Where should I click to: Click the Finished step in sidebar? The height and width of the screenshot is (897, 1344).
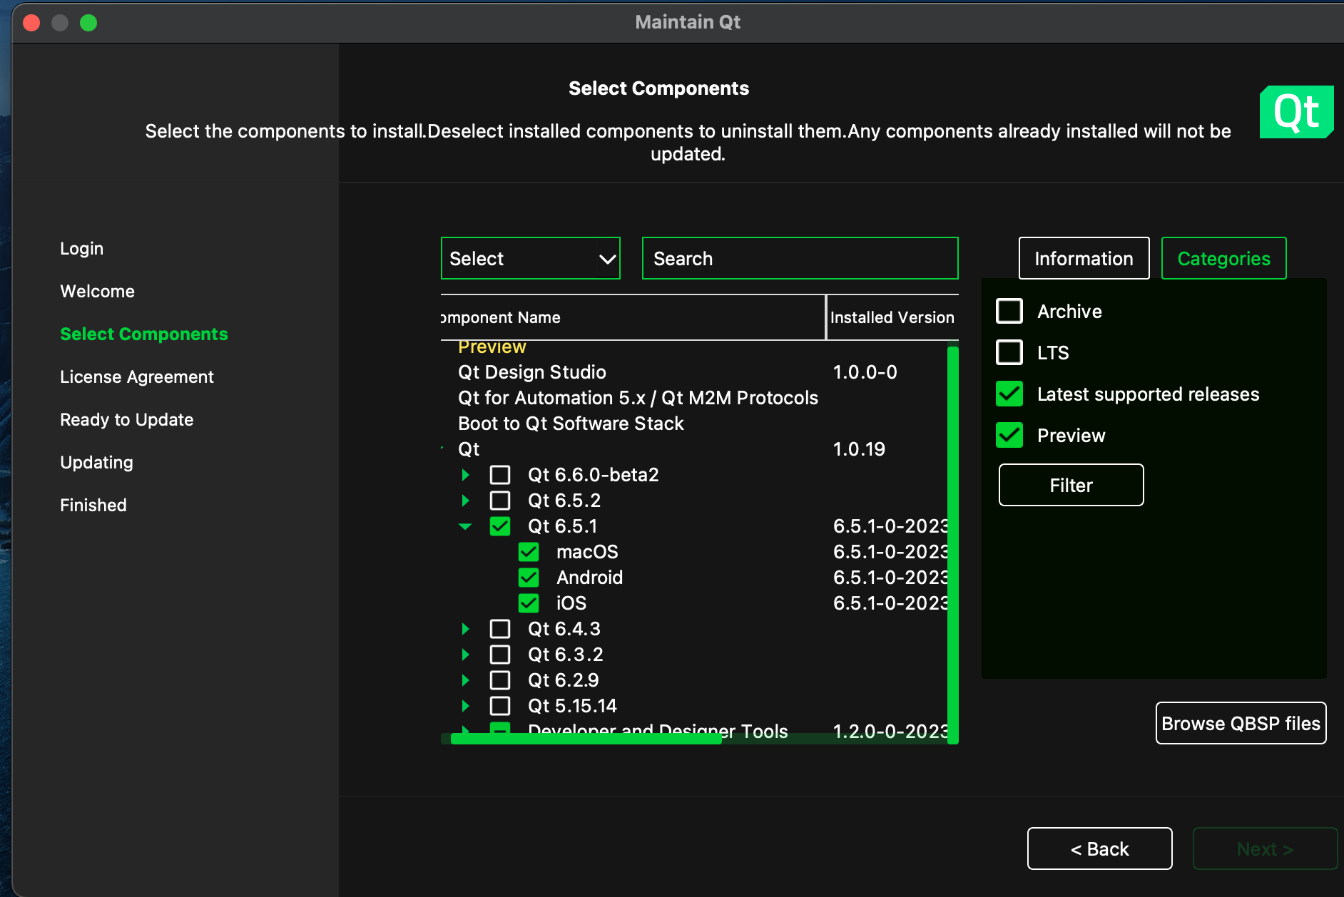pos(93,505)
